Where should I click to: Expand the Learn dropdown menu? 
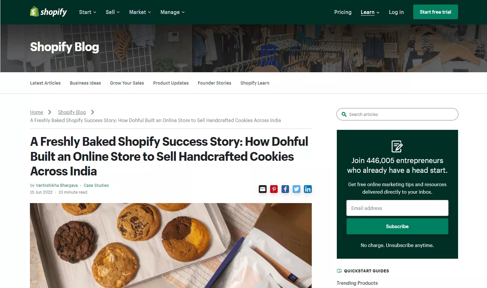[370, 12]
